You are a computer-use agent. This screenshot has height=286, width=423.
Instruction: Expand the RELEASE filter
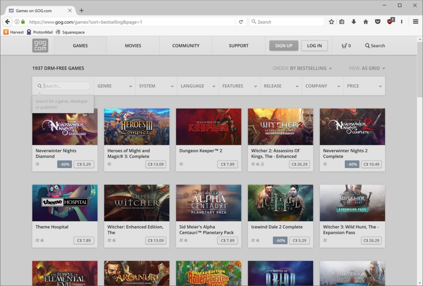[x=281, y=86]
